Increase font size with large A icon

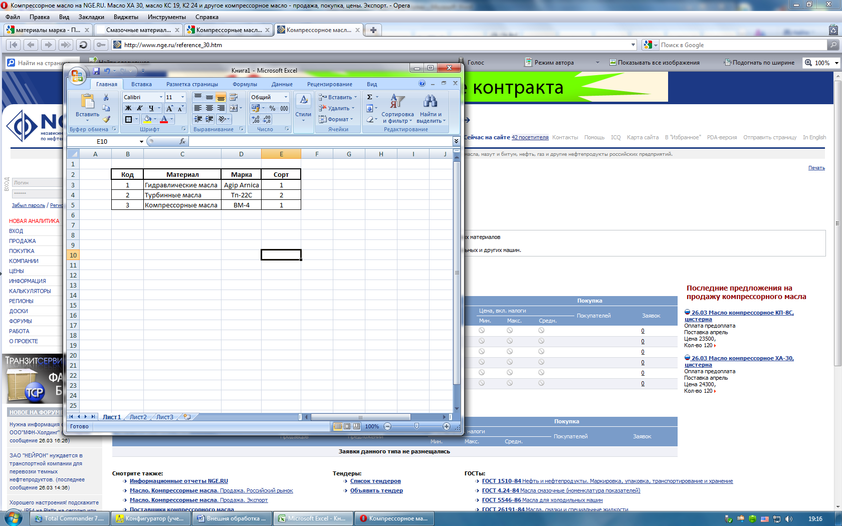(x=169, y=108)
